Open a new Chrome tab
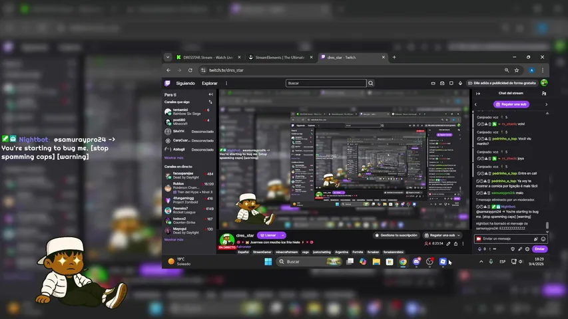Image resolution: width=568 pixels, height=319 pixels. [394, 57]
